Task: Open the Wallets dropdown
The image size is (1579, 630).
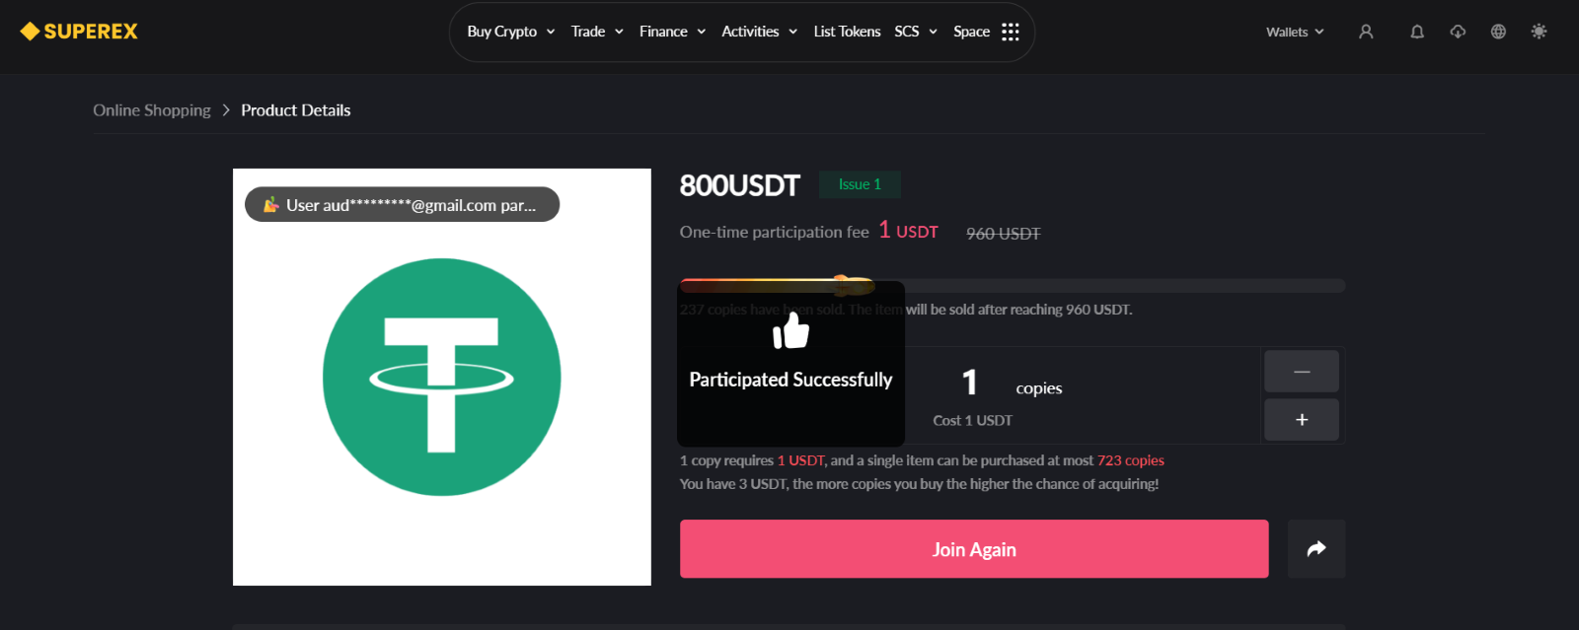Action: (1295, 32)
